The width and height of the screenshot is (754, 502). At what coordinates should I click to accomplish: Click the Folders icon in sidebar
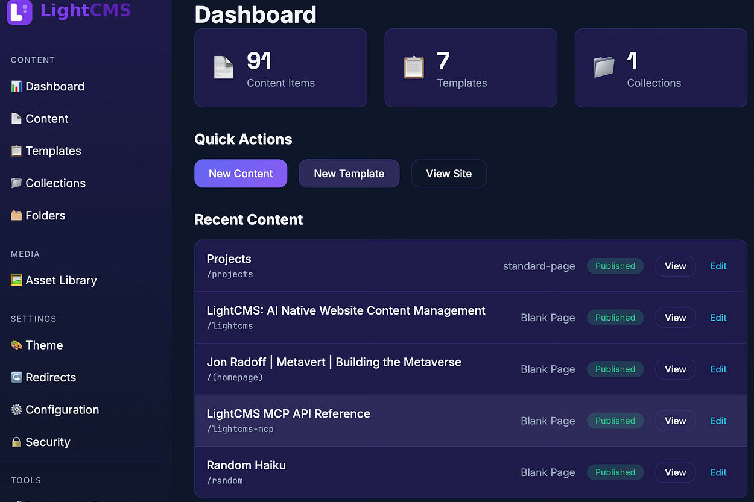click(16, 215)
